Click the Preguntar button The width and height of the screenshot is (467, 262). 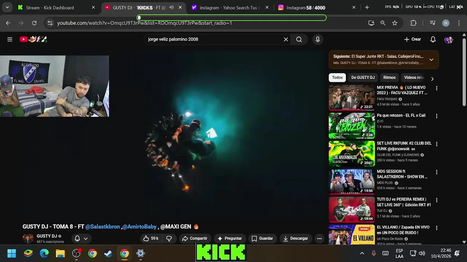click(229, 238)
